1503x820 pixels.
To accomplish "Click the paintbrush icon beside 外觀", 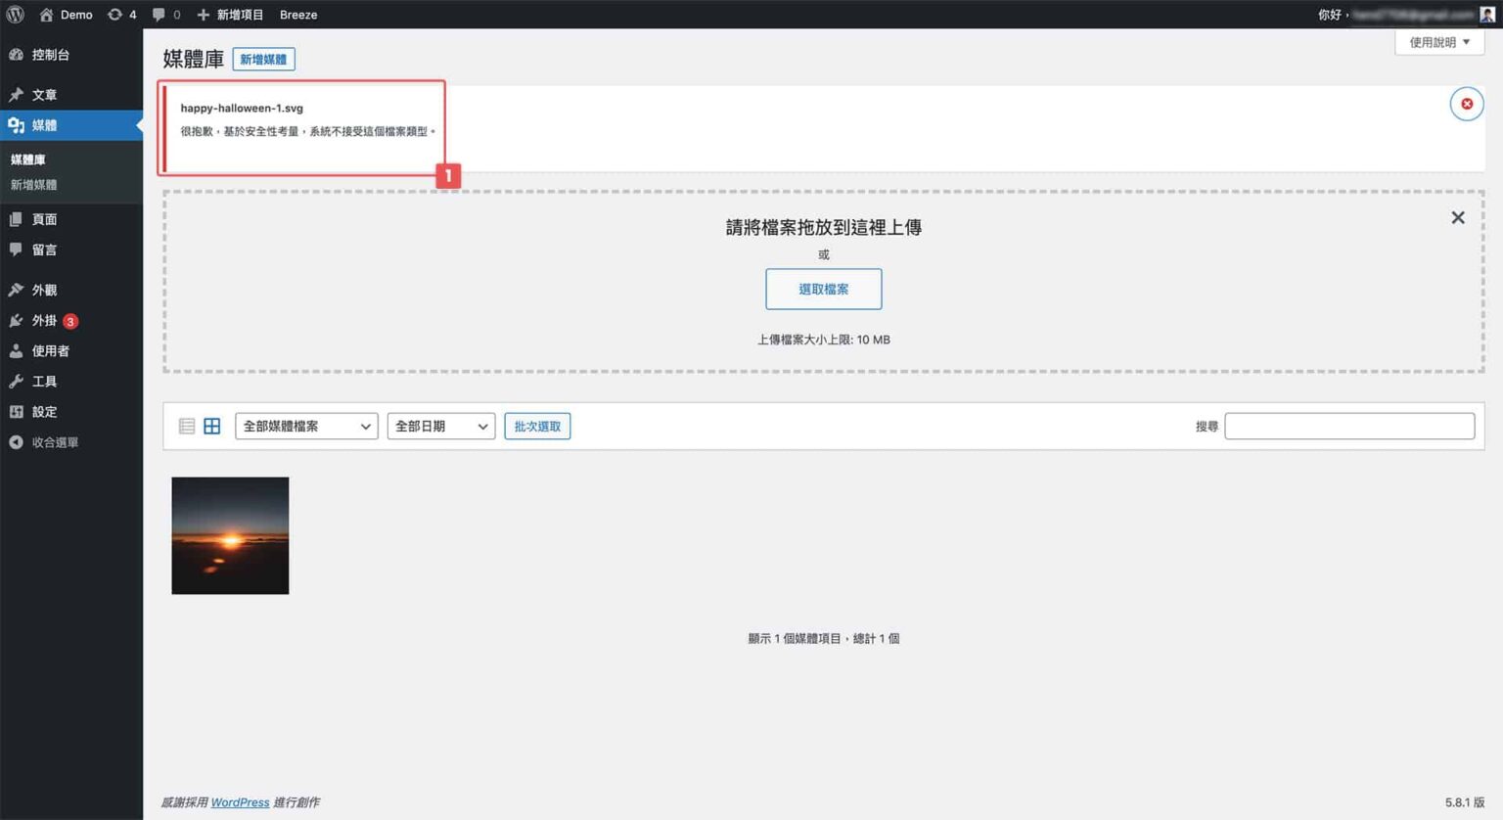I will click(16, 290).
